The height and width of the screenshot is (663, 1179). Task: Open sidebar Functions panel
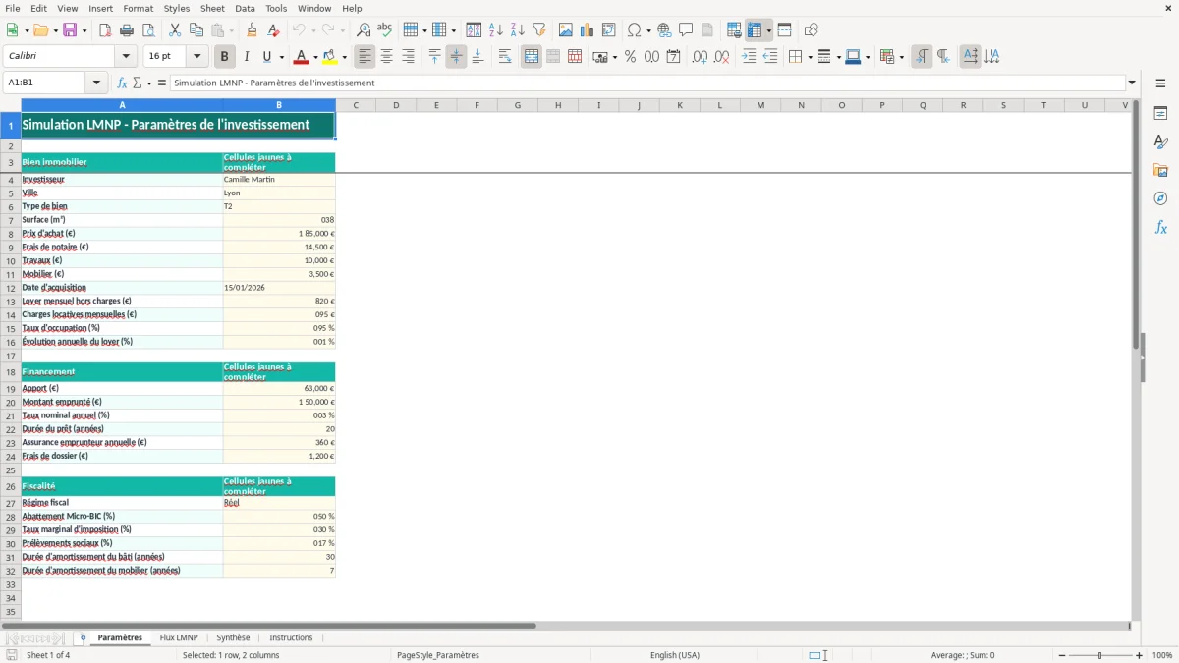click(x=1160, y=227)
